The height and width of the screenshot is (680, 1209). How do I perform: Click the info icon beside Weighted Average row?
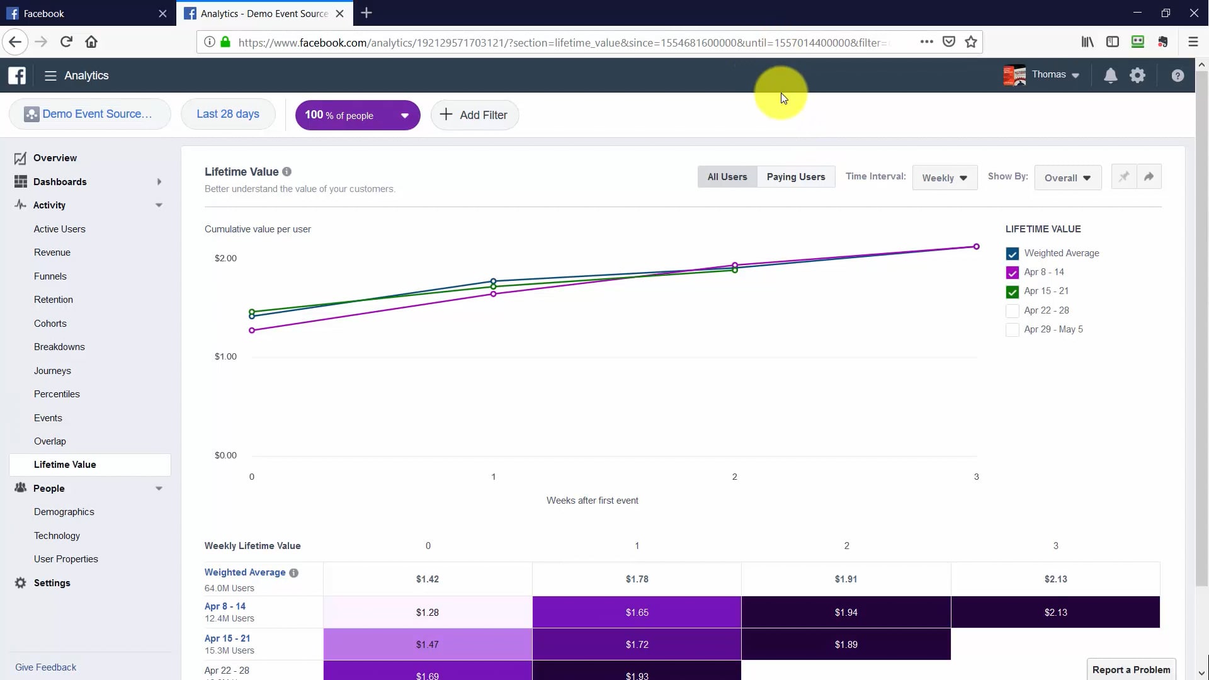pos(293,572)
